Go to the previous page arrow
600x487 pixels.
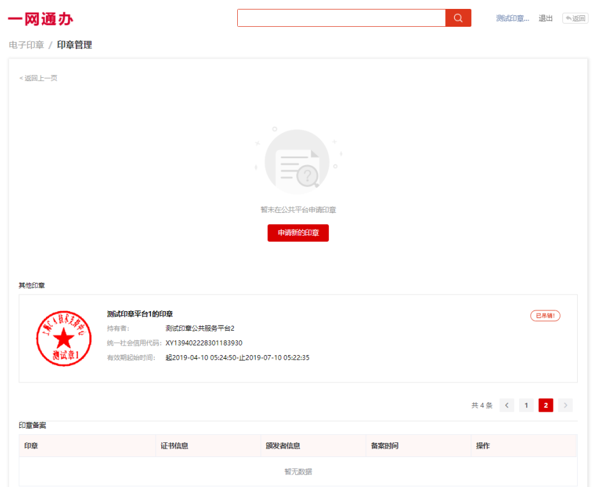507,405
